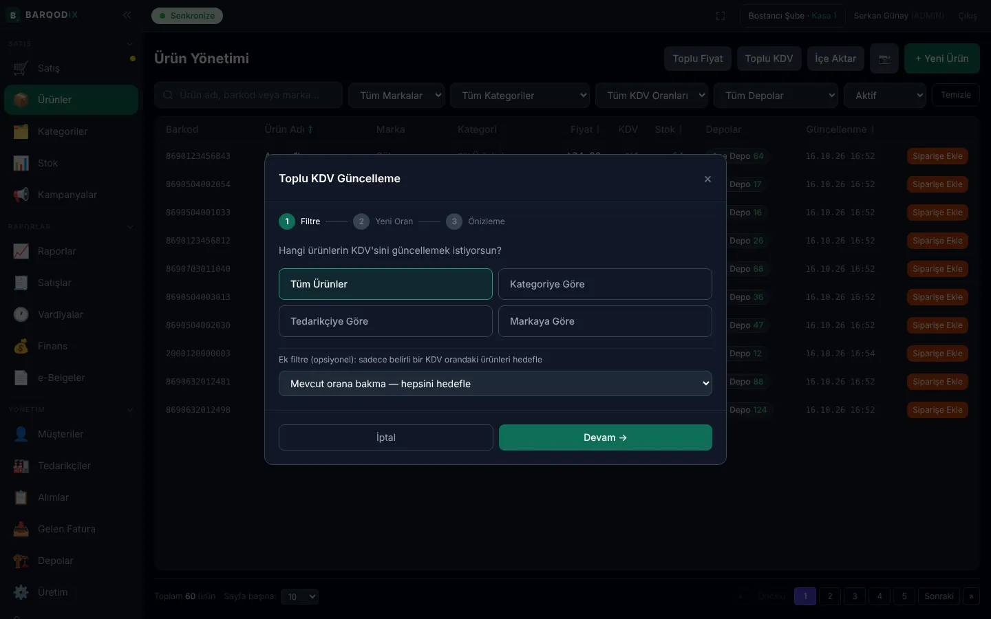Open the Kategoriler folder icon

point(21,131)
